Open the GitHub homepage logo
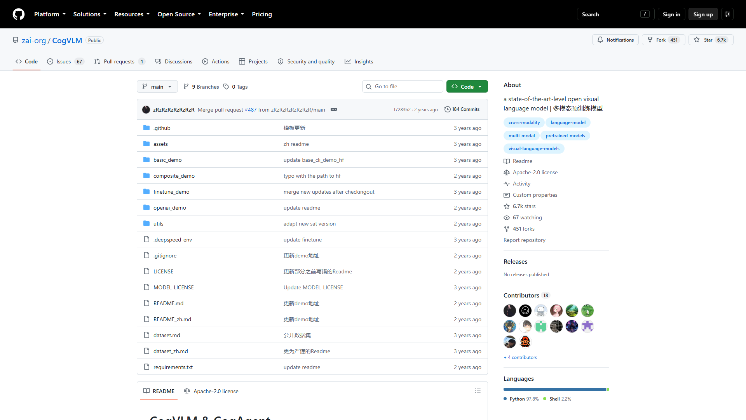746x420 pixels. pos(19,14)
